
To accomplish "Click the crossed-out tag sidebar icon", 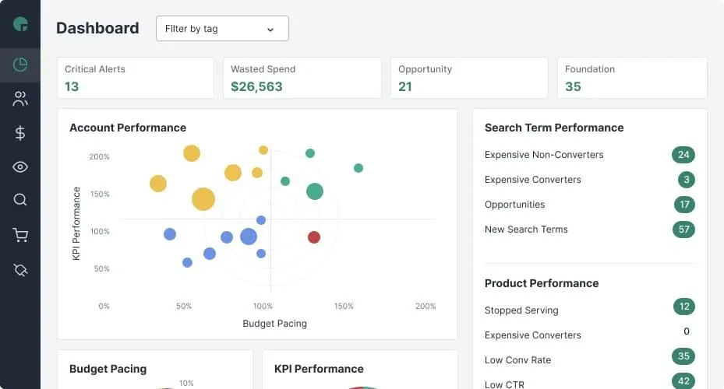I will click(x=20, y=269).
